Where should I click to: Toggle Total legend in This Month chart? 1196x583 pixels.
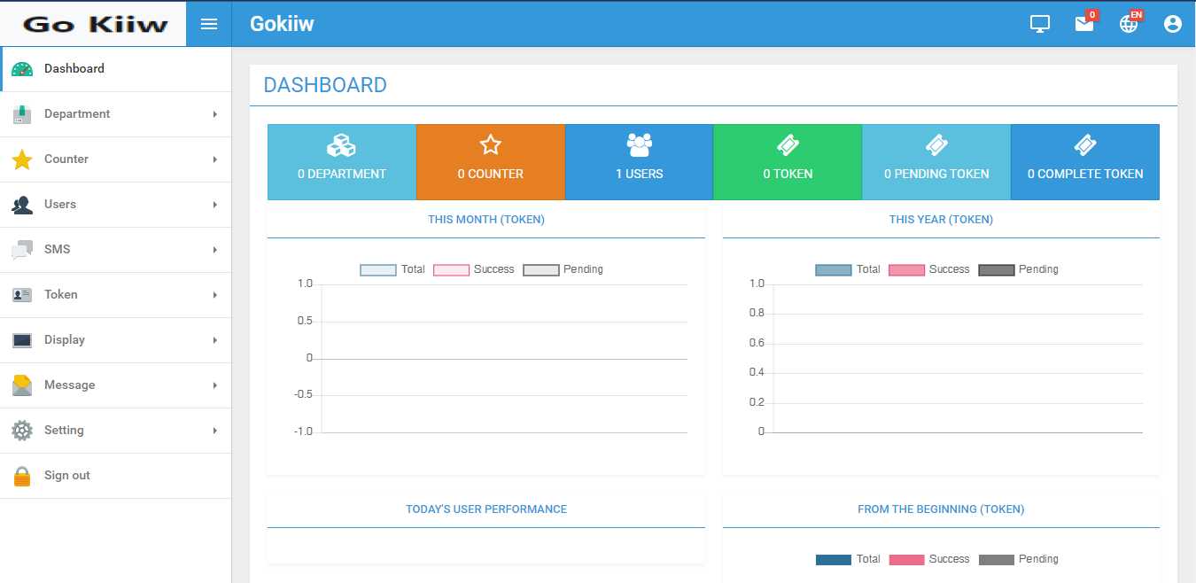click(x=392, y=269)
